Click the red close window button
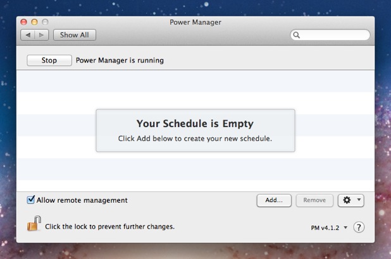 23,22
